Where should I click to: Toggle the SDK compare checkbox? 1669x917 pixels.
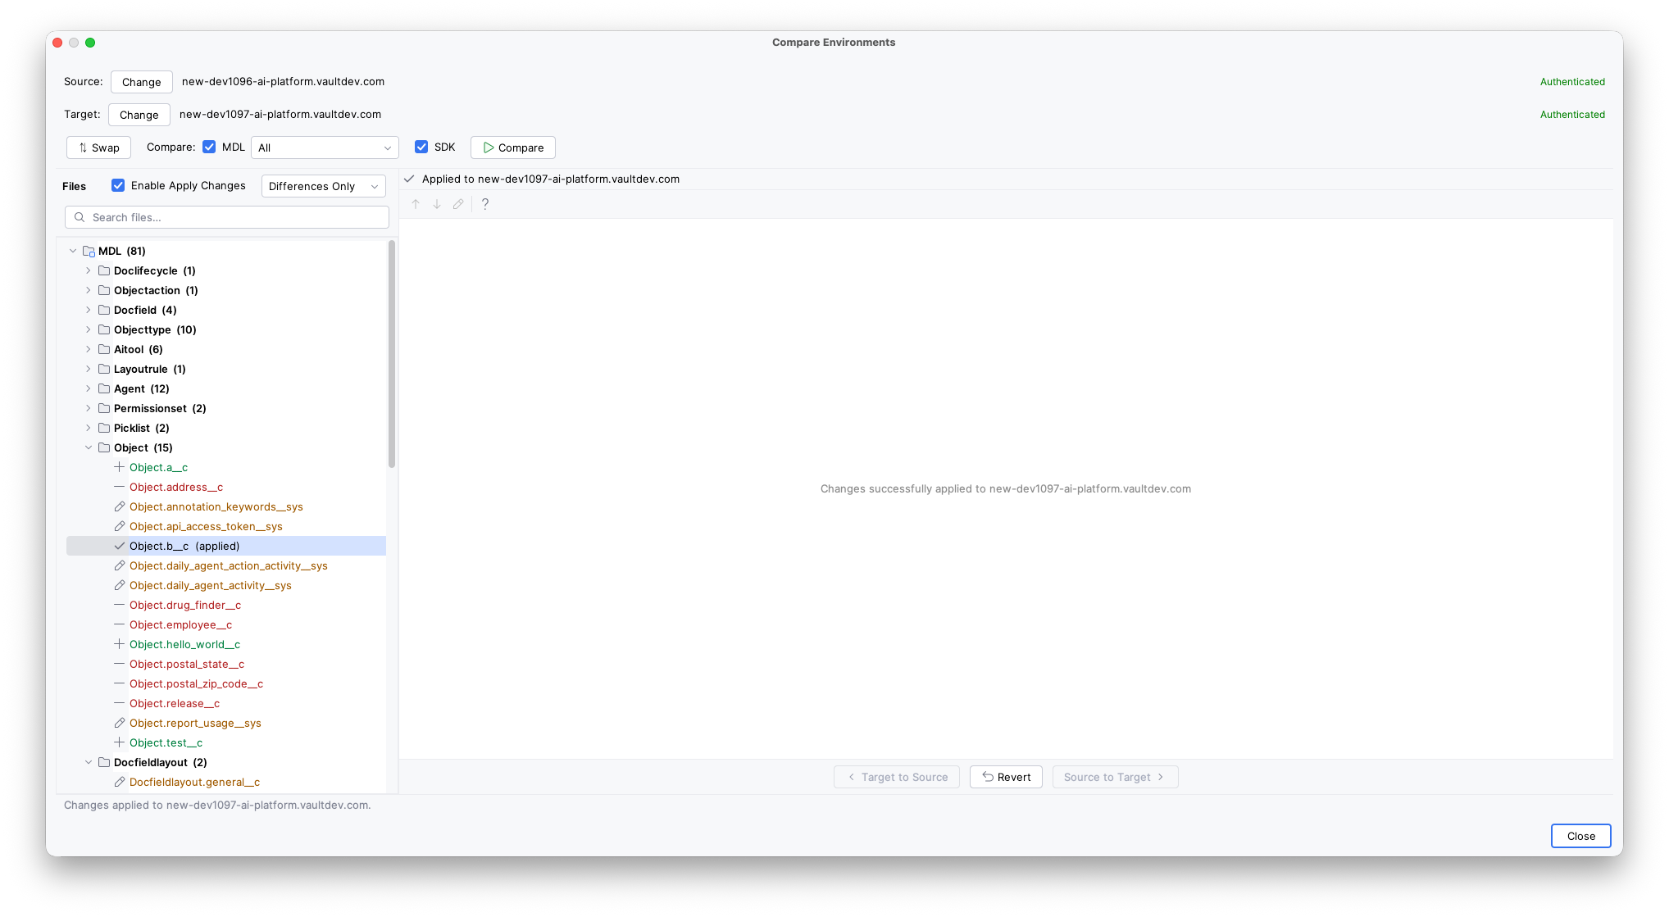coord(421,147)
